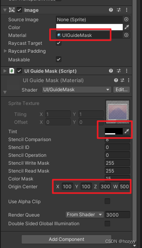
Task: Open UI Guide Mask material's three-dot menu
Action: (129, 80)
